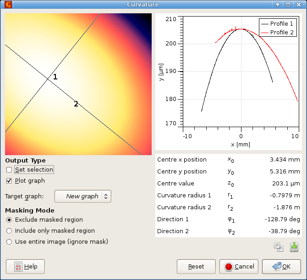Click the maximize window button

(x=288, y=5)
